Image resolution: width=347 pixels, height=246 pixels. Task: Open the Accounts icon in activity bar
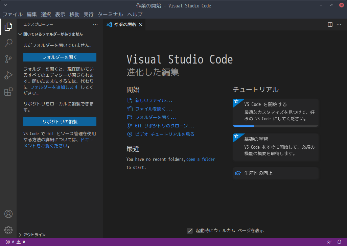click(x=8, y=214)
